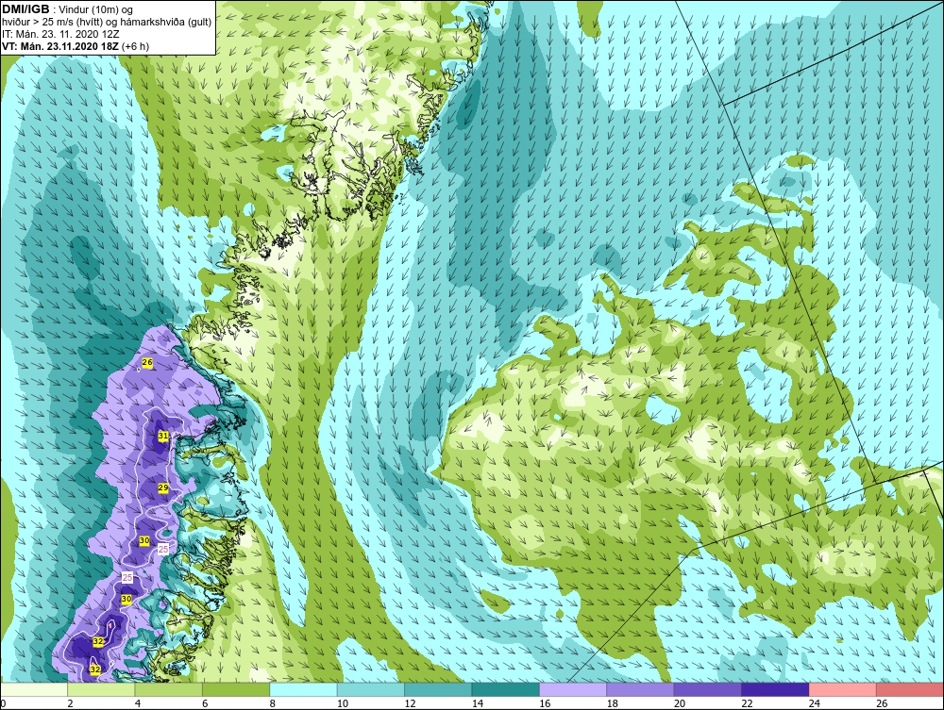Click the light green 2–4 m/s legend swatch
944x710 pixels.
(102, 689)
